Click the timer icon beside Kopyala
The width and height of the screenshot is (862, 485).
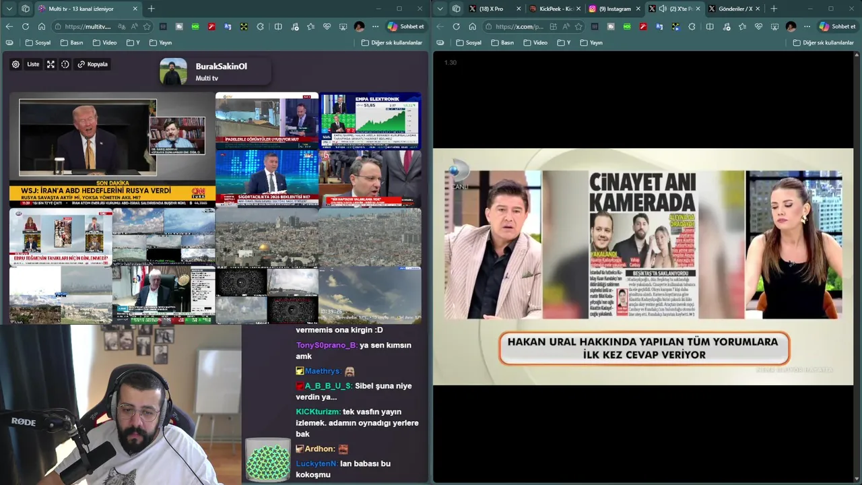point(65,64)
